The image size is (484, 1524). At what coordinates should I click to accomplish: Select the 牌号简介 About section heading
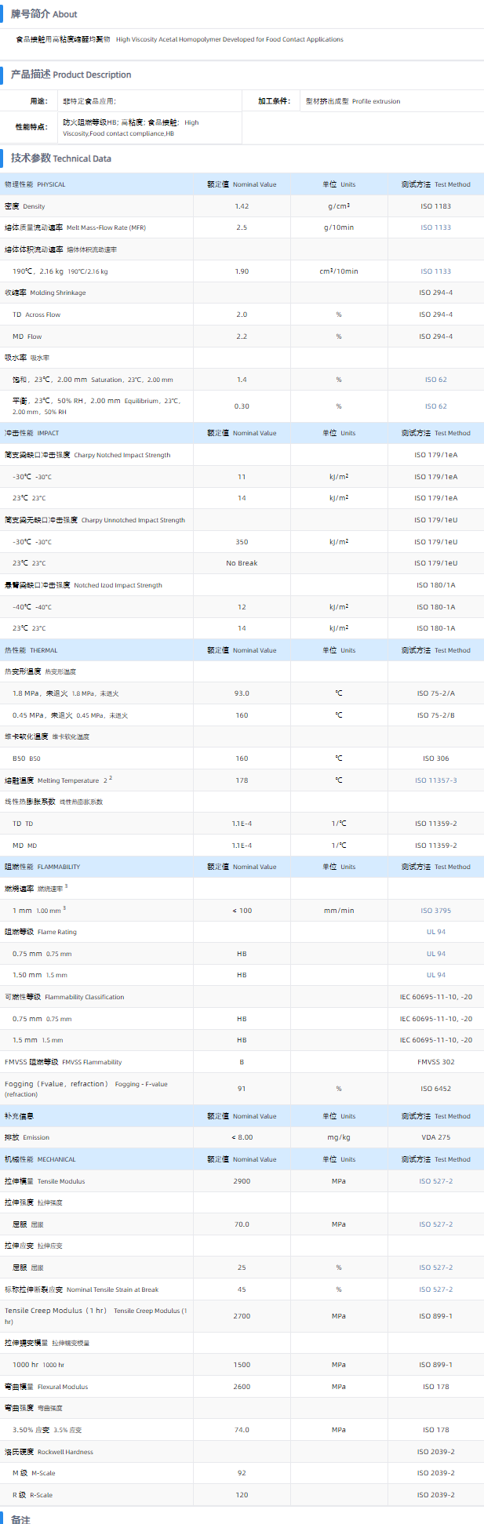pyautogui.click(x=44, y=14)
